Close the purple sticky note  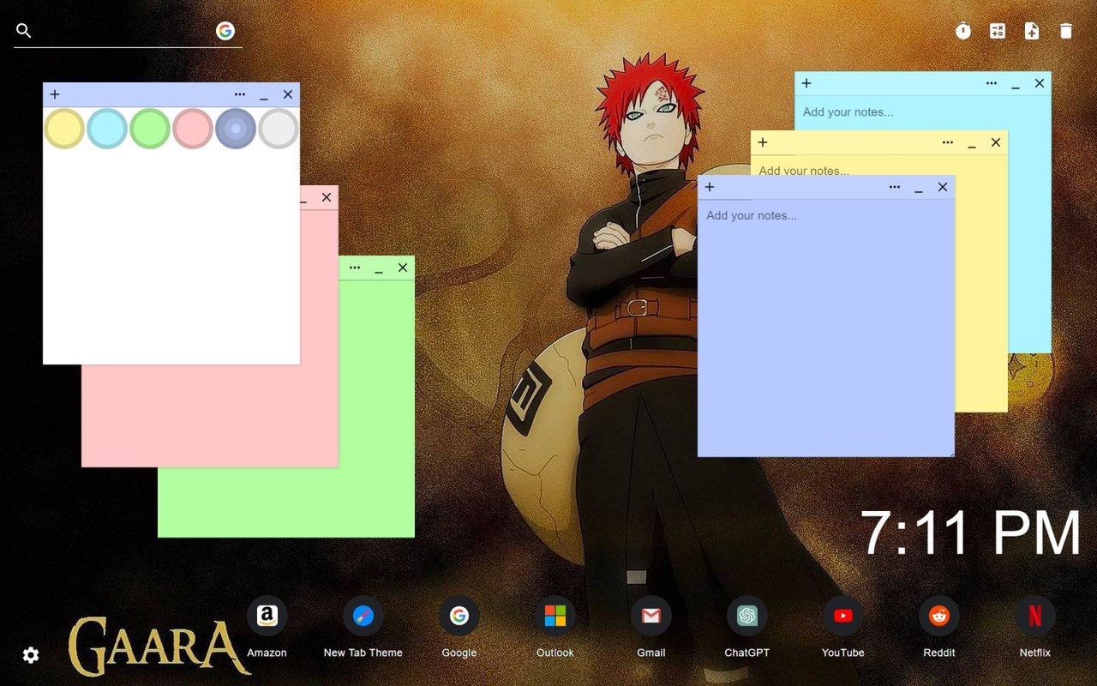(x=943, y=187)
